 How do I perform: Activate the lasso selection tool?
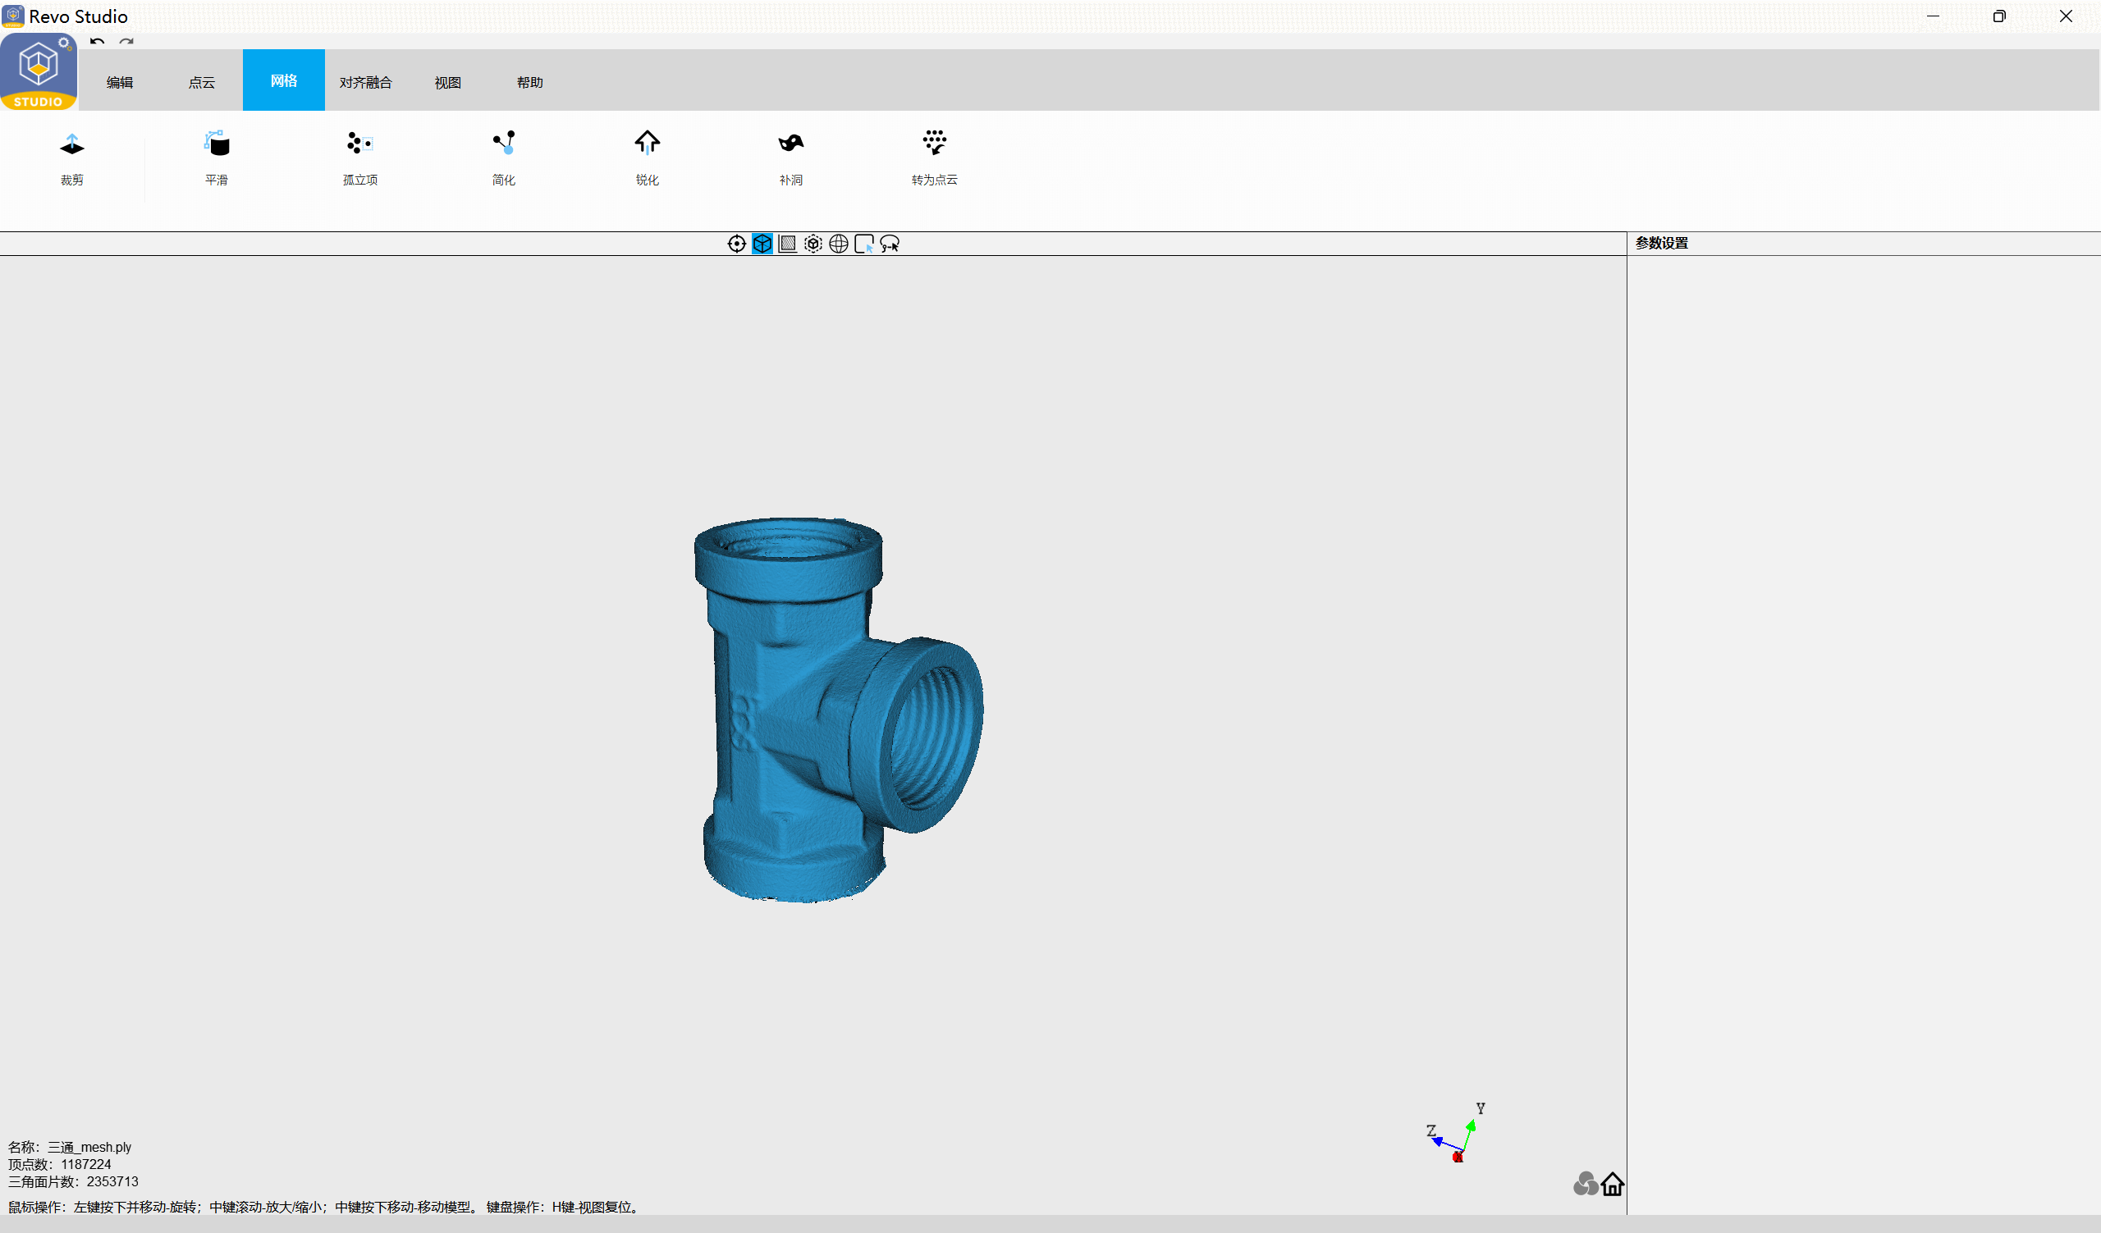[890, 244]
